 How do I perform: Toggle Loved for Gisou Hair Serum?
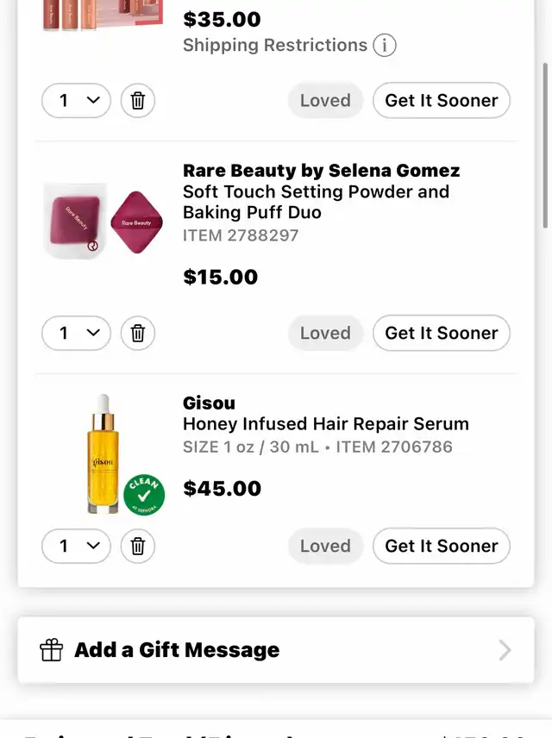pyautogui.click(x=325, y=546)
